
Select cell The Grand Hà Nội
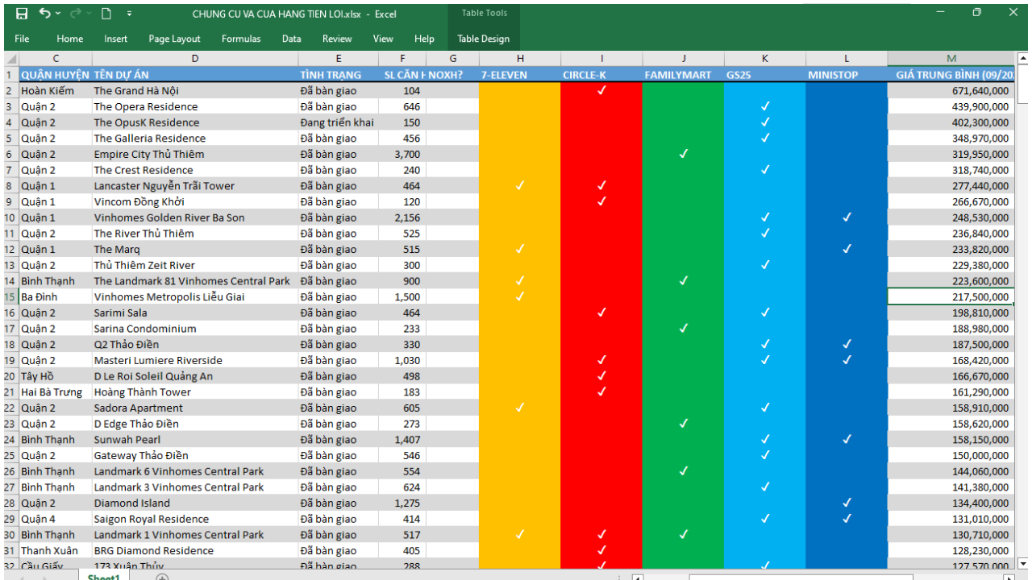point(195,90)
